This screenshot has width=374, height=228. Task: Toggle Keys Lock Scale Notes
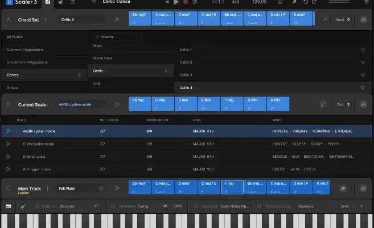click(195, 206)
